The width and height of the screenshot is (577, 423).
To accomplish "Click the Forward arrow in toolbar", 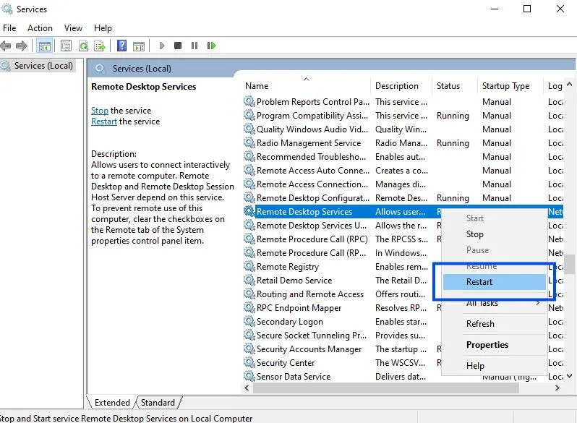I will pyautogui.click(x=22, y=46).
